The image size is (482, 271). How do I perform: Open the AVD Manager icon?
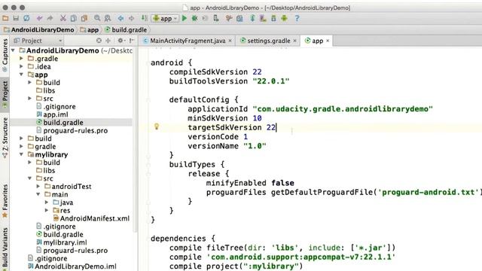click(x=263, y=18)
